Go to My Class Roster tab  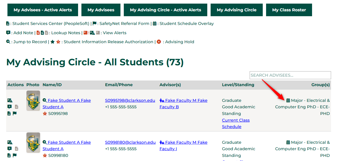click(x=289, y=10)
